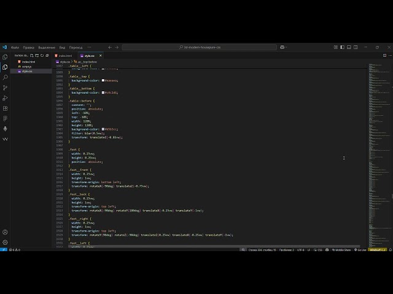Screen dimensions: 393x294
Task: Open the Source Control view
Action: pos(5,88)
